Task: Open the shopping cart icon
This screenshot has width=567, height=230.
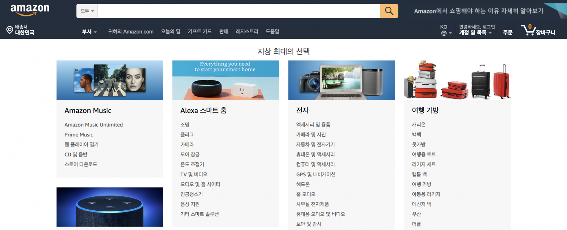Action: pyautogui.click(x=528, y=30)
